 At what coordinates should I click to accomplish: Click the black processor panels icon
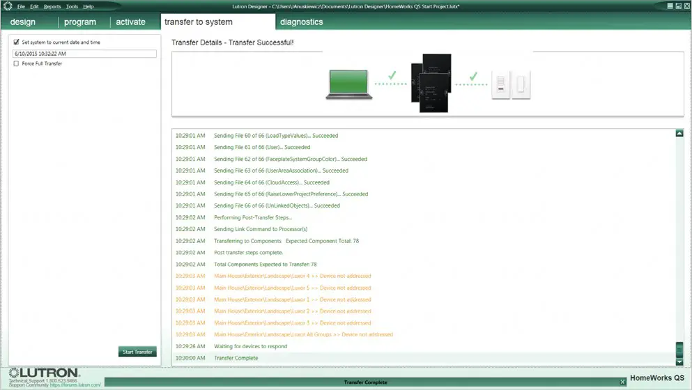431,83
